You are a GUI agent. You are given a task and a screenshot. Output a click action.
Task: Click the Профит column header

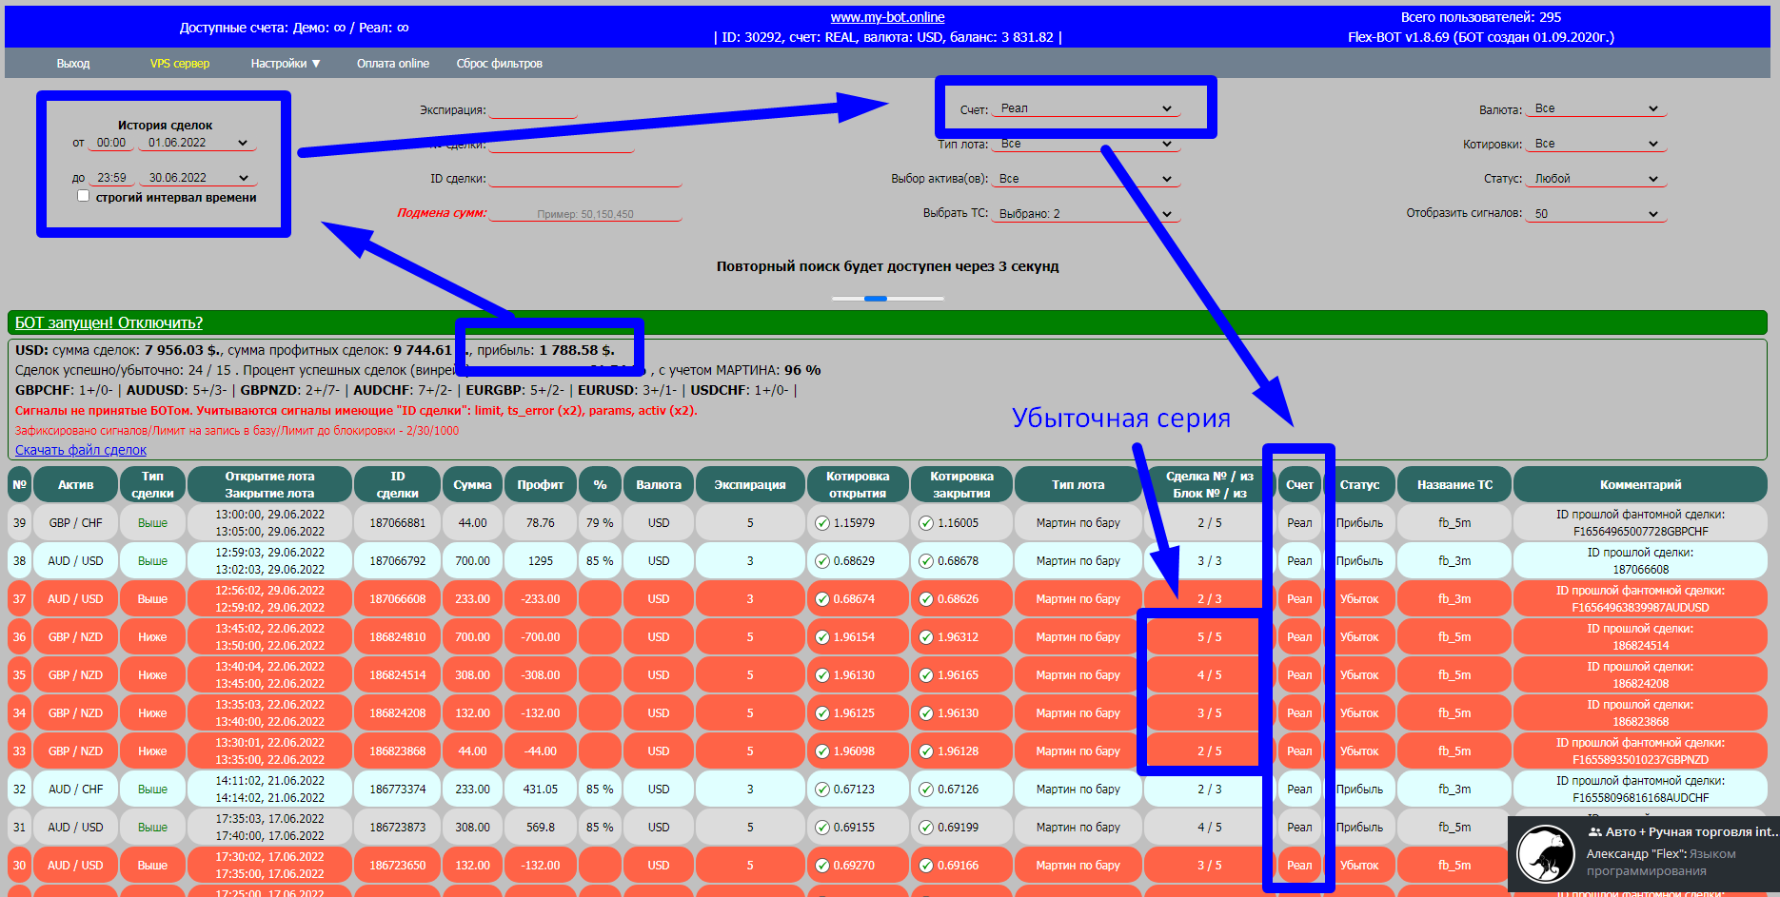click(x=541, y=484)
